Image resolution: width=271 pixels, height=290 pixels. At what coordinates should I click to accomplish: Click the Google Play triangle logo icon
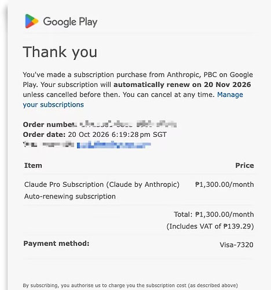coord(32,21)
